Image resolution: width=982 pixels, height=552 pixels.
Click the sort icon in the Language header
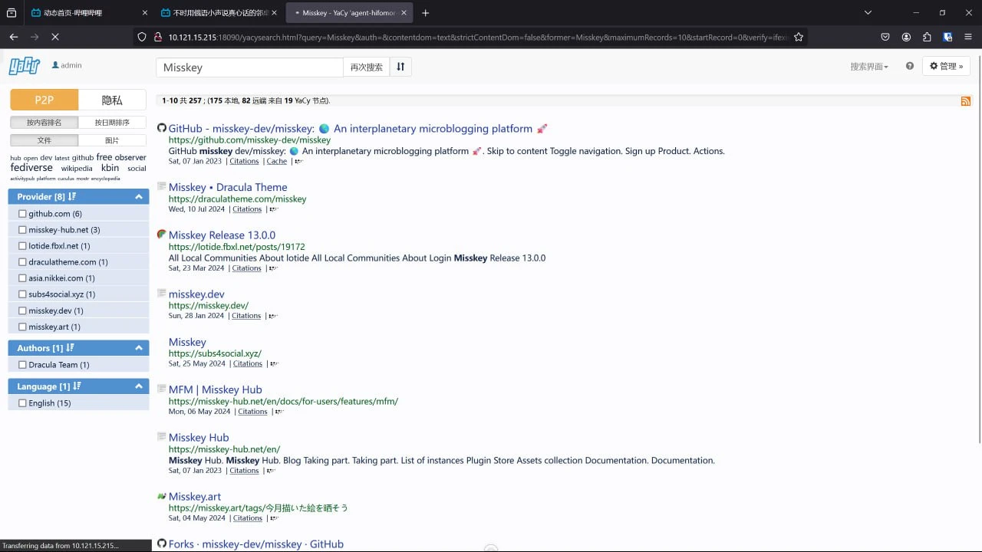[x=77, y=386]
